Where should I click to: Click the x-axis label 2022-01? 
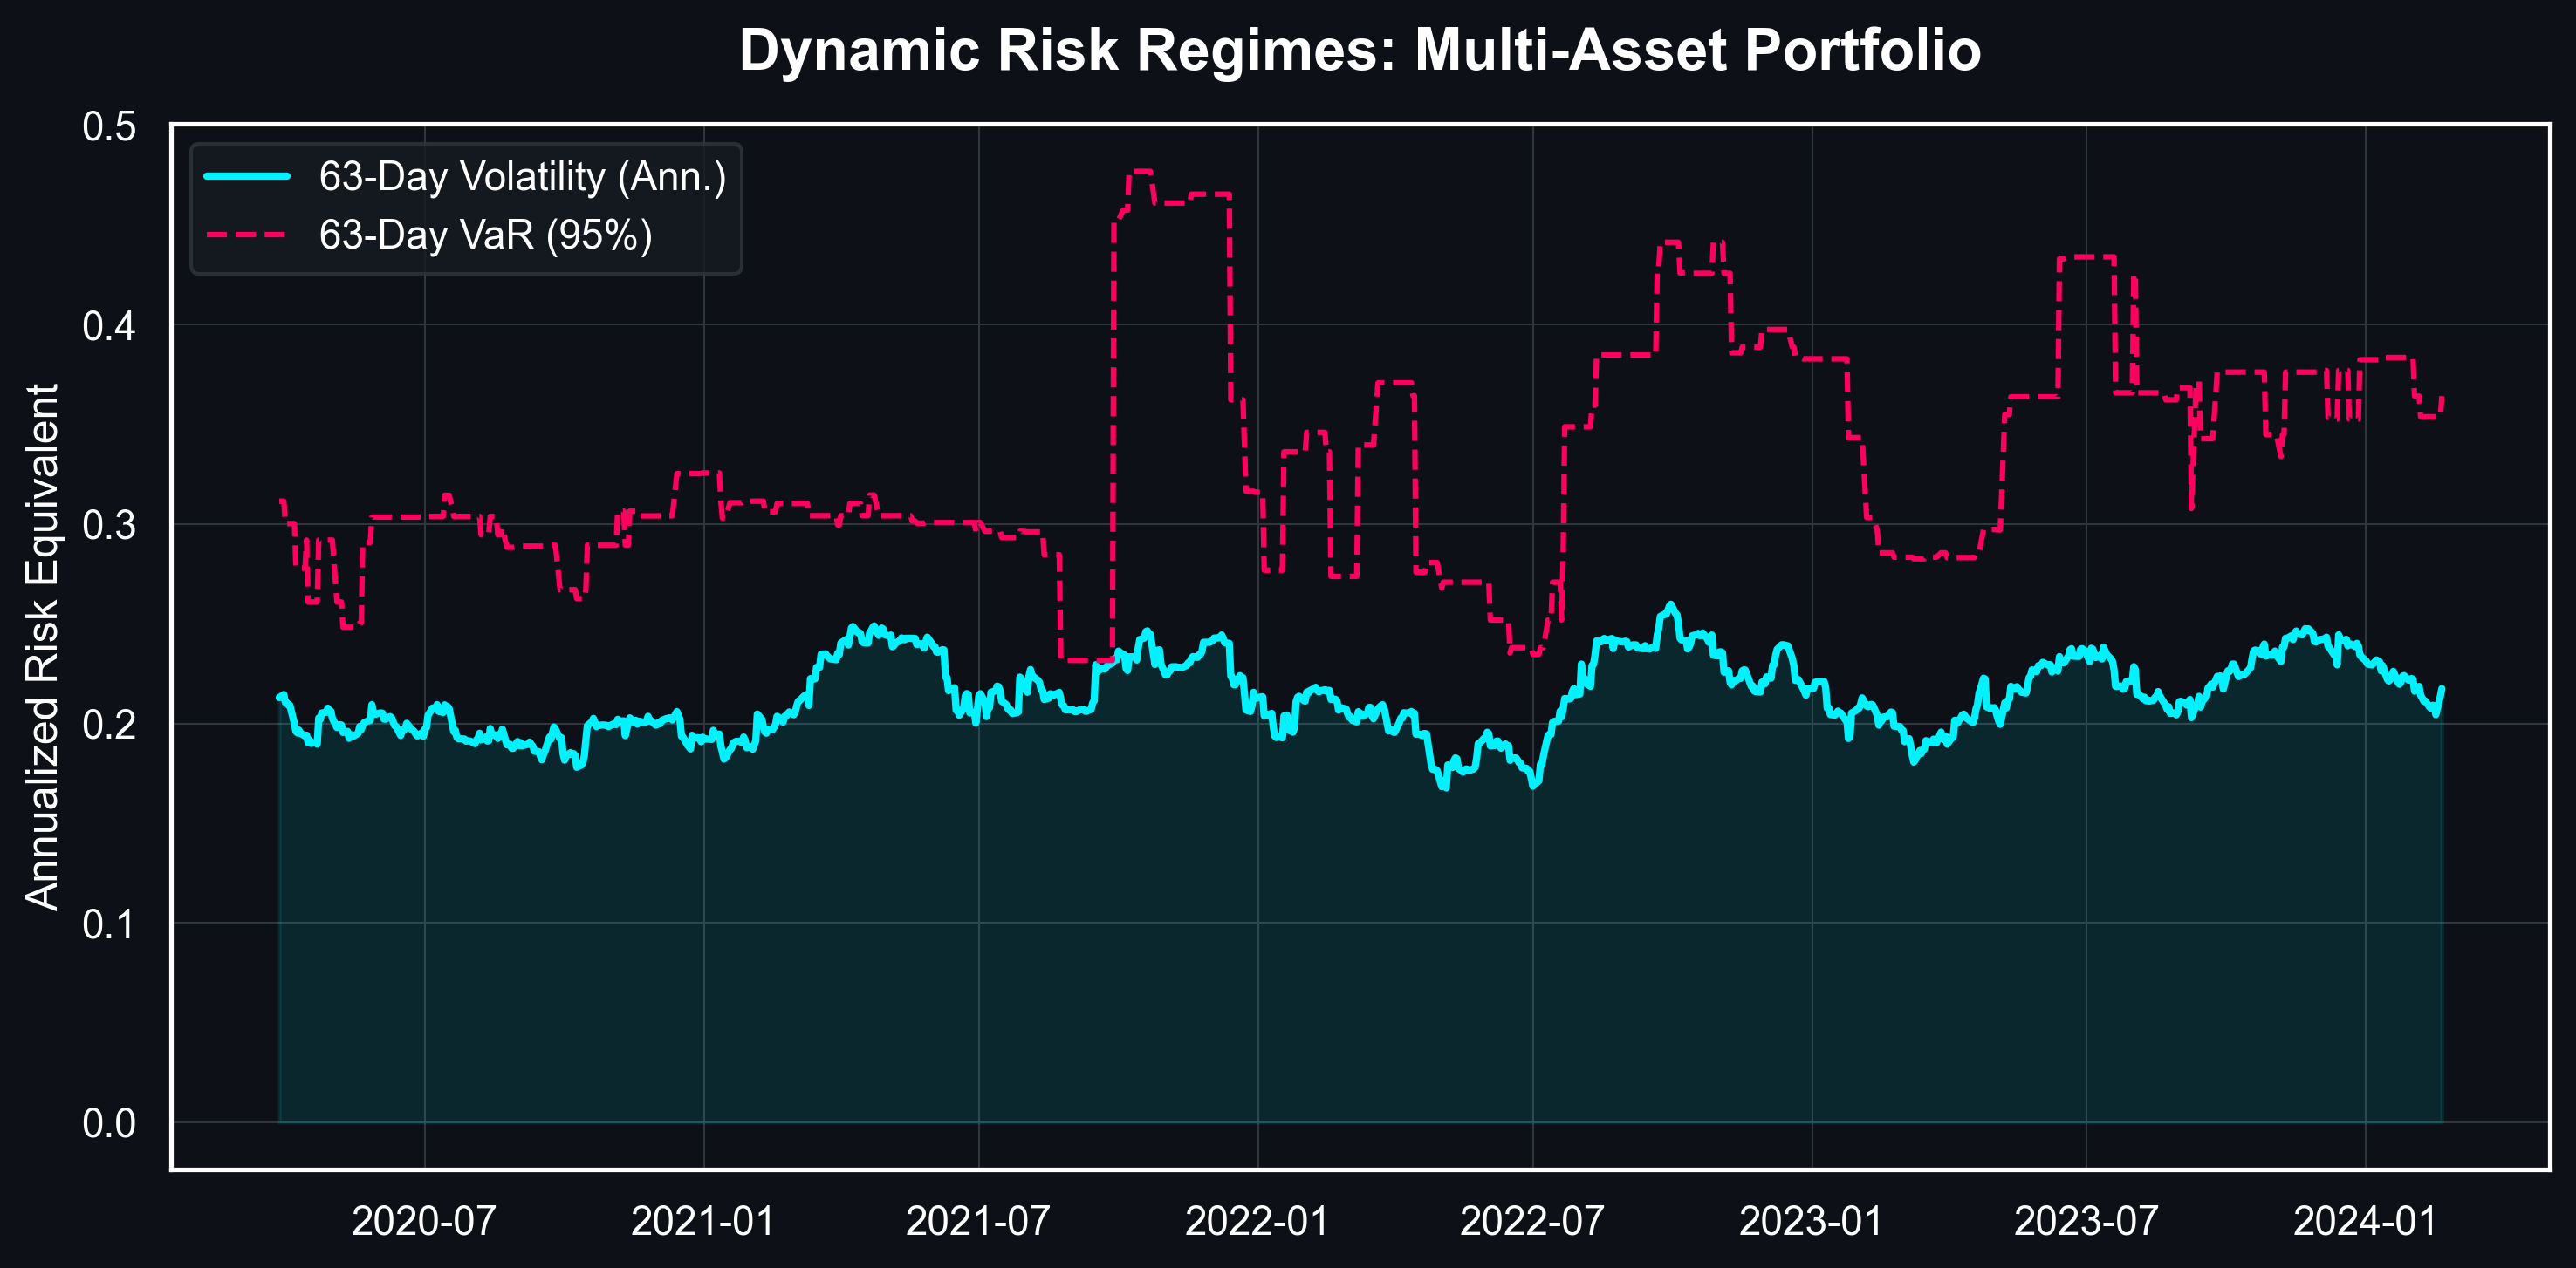click(1257, 1221)
